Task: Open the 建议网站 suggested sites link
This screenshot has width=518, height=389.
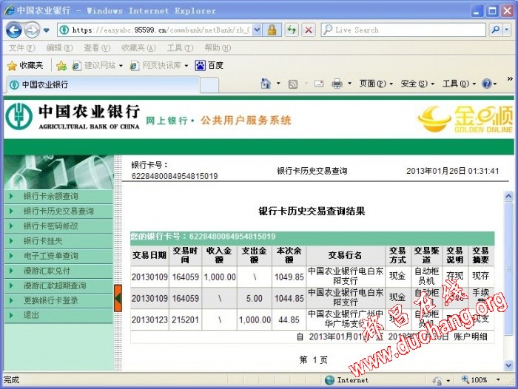Action: click(98, 66)
